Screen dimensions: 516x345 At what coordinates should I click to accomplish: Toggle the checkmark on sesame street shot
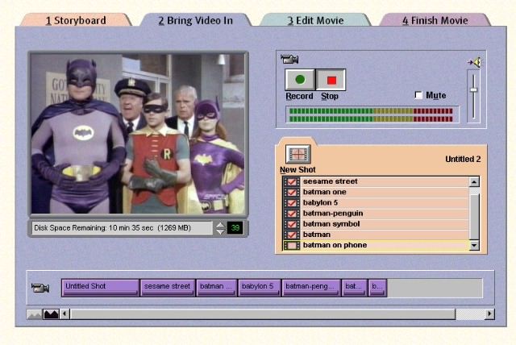(292, 182)
